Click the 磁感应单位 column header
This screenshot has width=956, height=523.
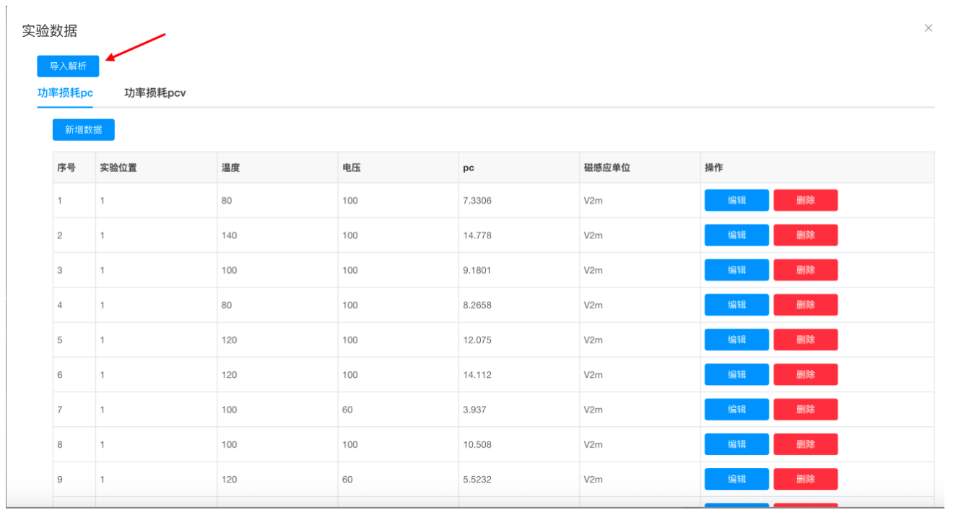coord(607,168)
